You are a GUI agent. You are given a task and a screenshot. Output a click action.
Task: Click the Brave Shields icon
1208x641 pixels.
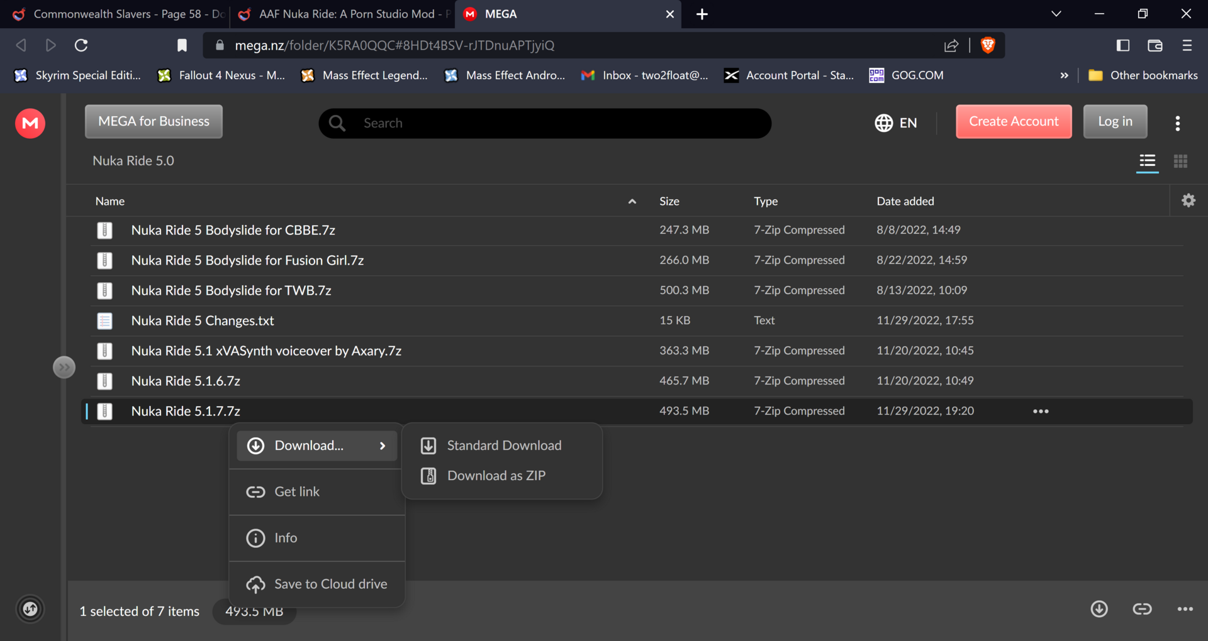[x=988, y=45]
